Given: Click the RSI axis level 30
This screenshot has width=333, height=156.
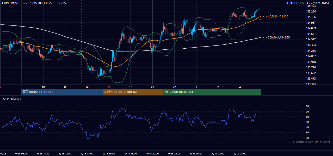Looking at the screenshot, I should click(307, 133).
